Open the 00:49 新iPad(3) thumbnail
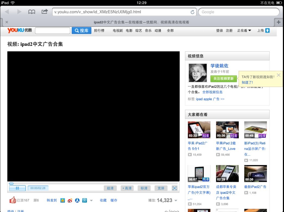The height and width of the screenshot is (212, 284). tap(255, 130)
